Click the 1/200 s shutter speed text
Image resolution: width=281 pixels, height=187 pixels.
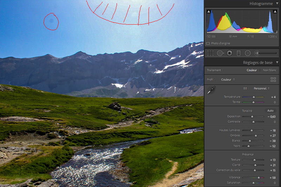[x=273, y=37]
